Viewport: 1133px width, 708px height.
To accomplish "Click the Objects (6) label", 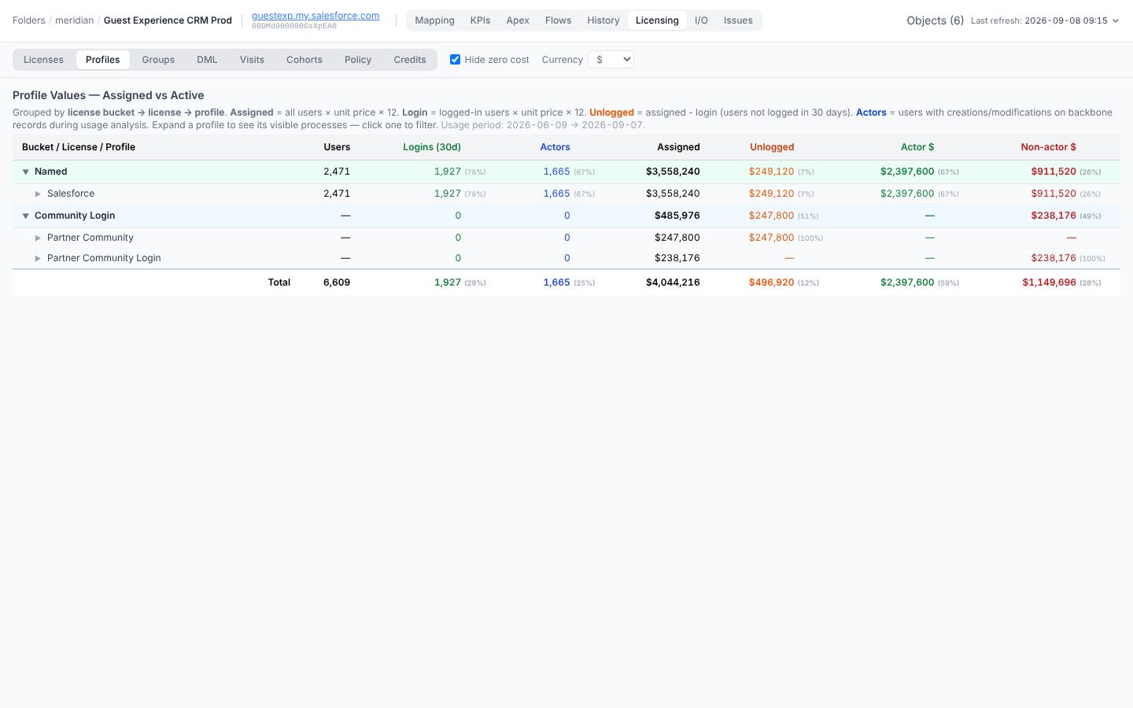I will 935,20.
